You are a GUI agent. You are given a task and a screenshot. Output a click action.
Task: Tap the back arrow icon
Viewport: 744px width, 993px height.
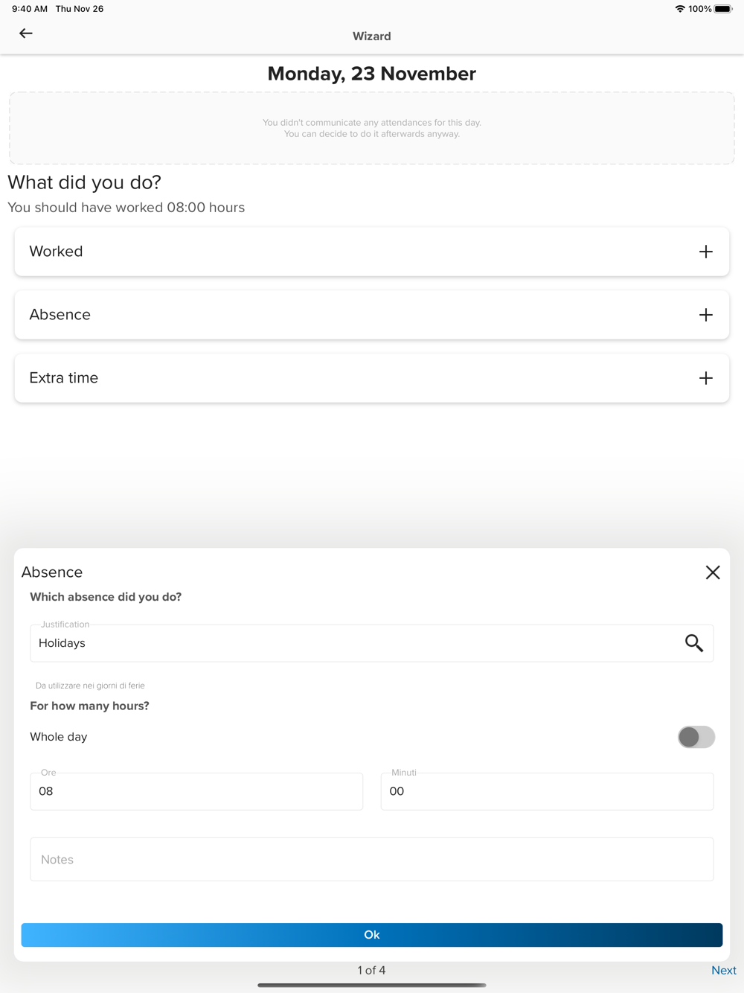(x=26, y=33)
